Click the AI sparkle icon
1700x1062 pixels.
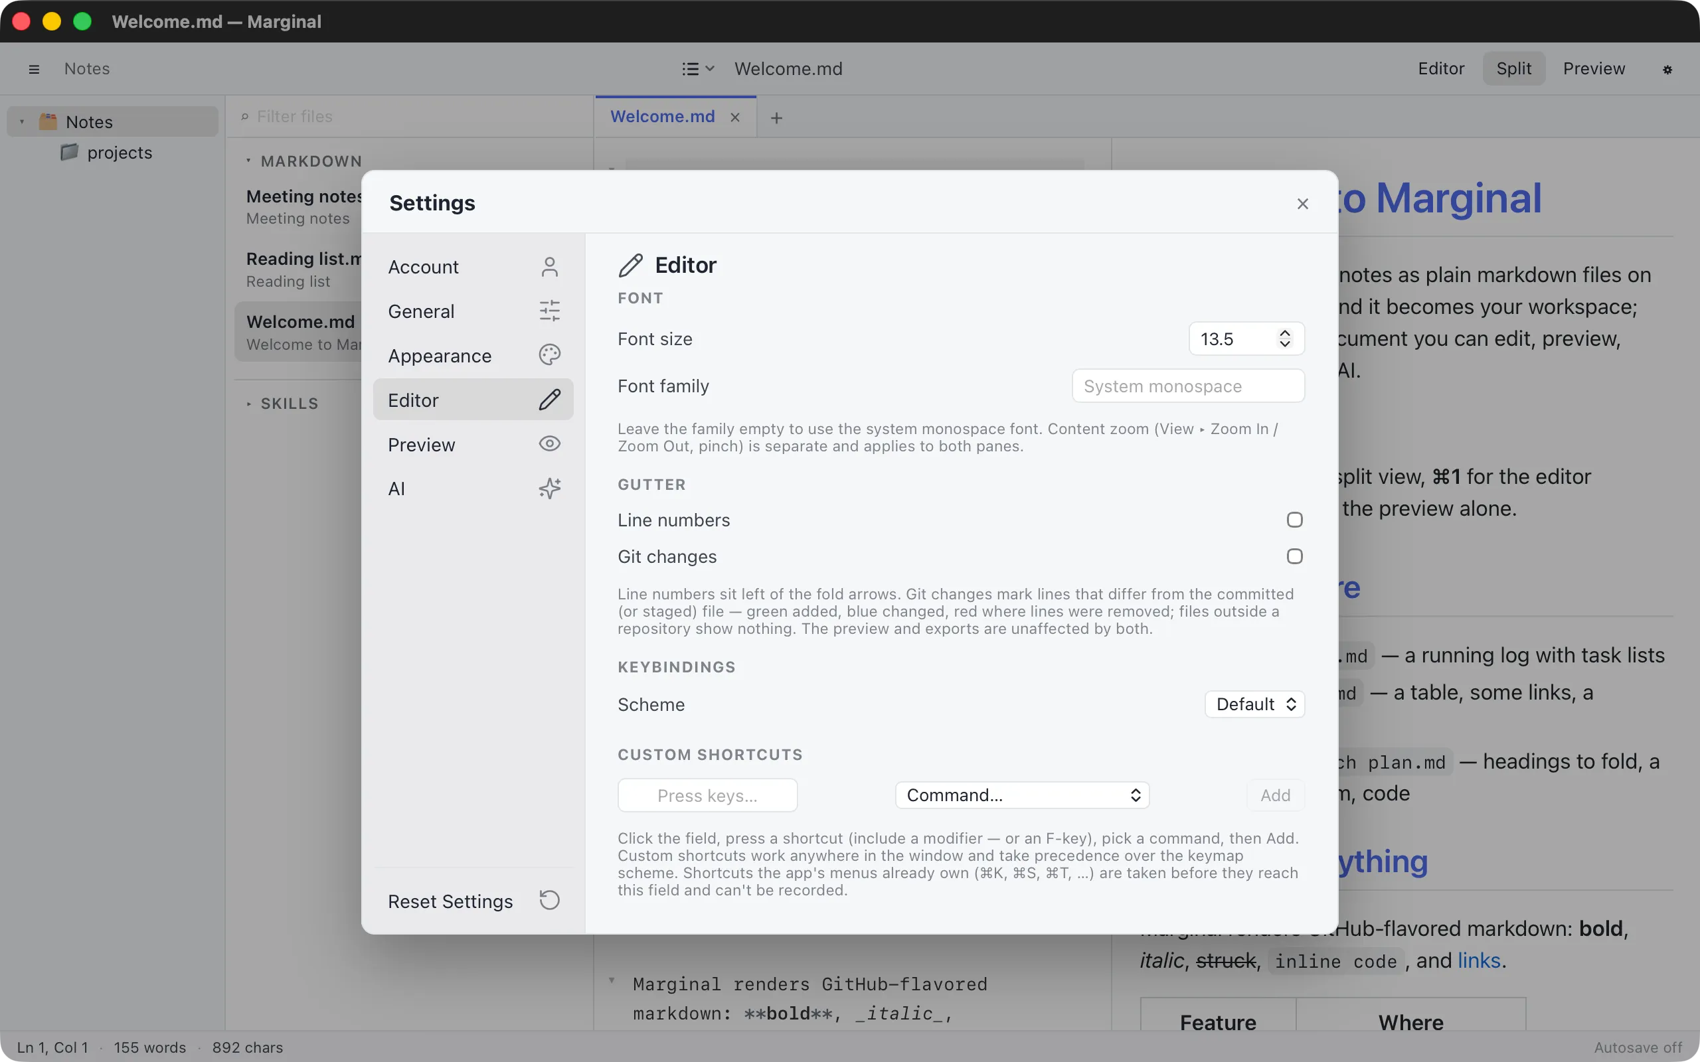549,487
